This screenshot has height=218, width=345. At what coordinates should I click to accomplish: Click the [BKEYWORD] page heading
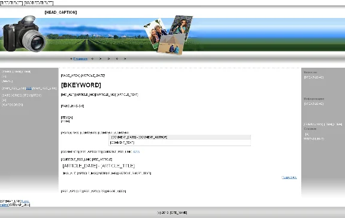pos(81,85)
